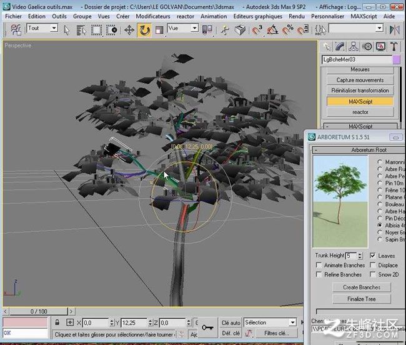The height and width of the screenshot is (345, 406).
Task: Select the Platane tree radio button
Action: click(380, 197)
